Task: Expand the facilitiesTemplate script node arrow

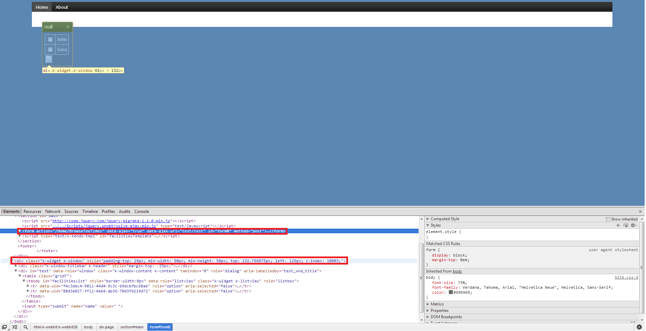Action: (20, 236)
